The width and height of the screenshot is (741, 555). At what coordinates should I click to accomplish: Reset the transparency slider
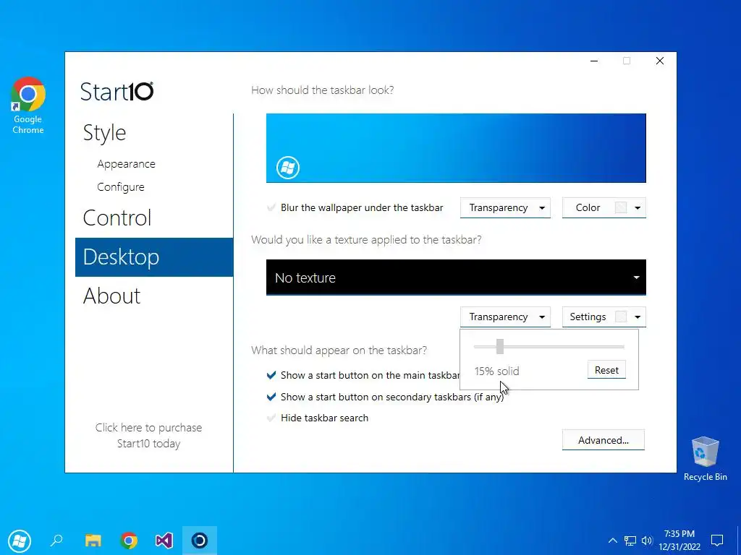tap(607, 370)
